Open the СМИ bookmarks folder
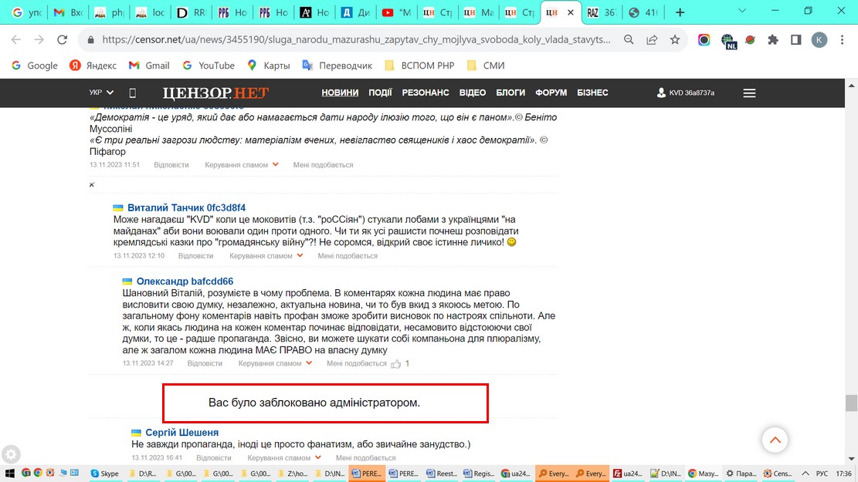The width and height of the screenshot is (858, 482). tap(486, 66)
